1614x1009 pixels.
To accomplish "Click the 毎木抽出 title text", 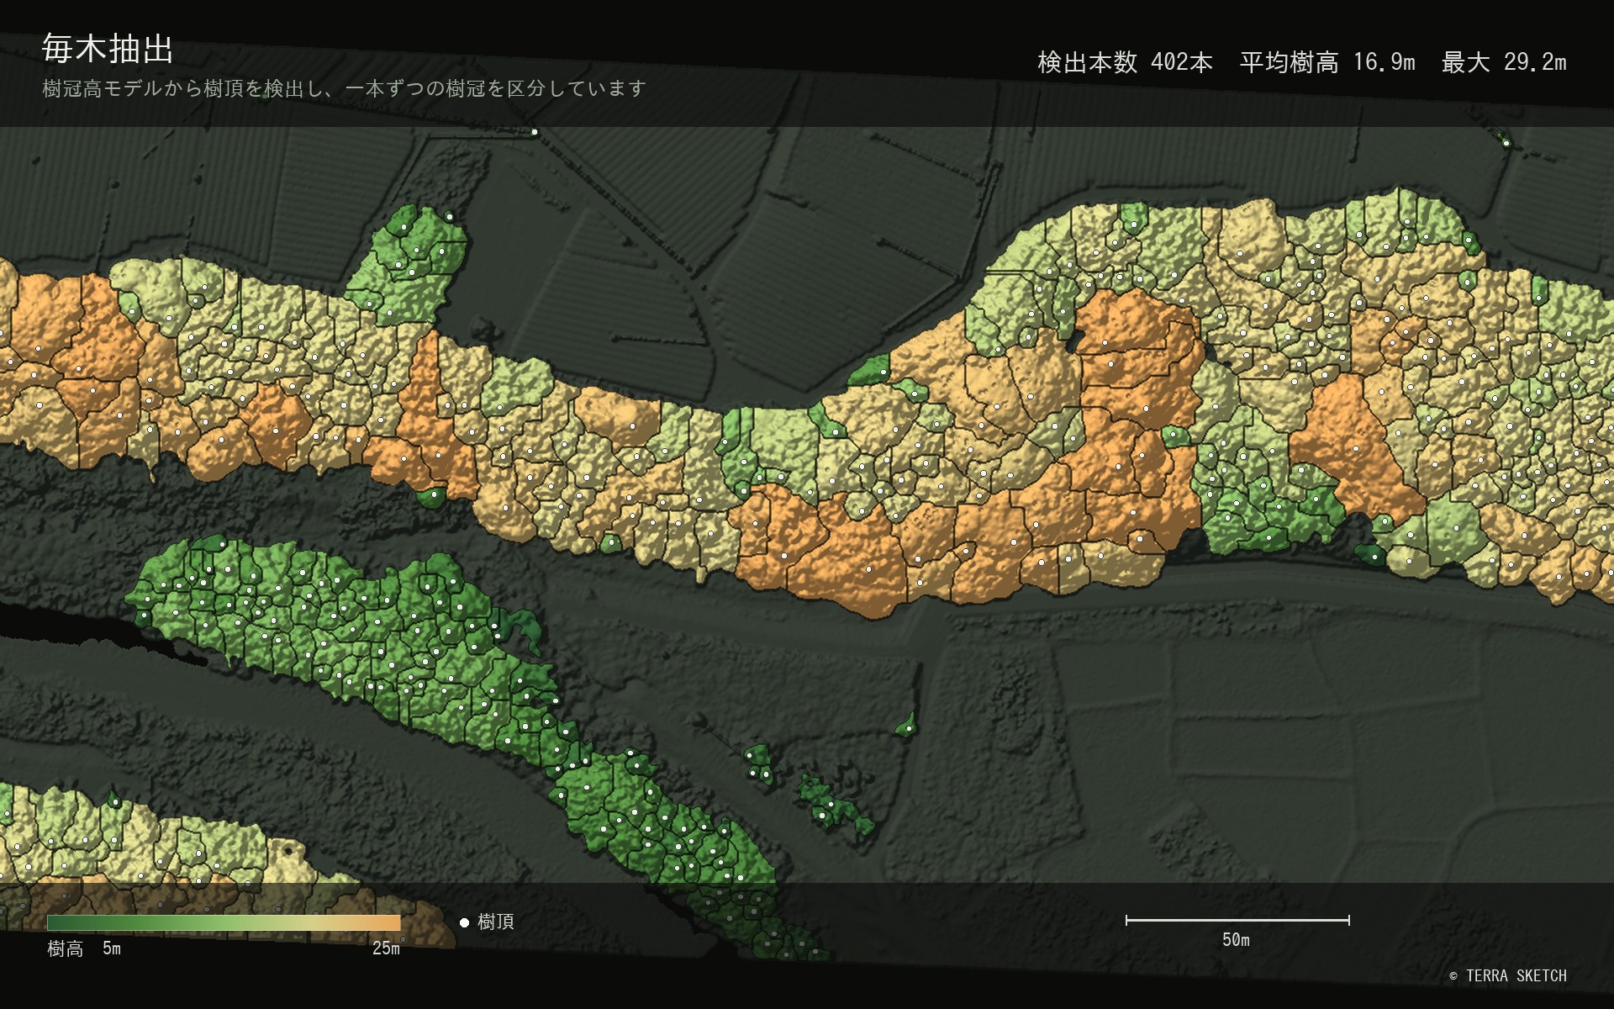I will (108, 50).
